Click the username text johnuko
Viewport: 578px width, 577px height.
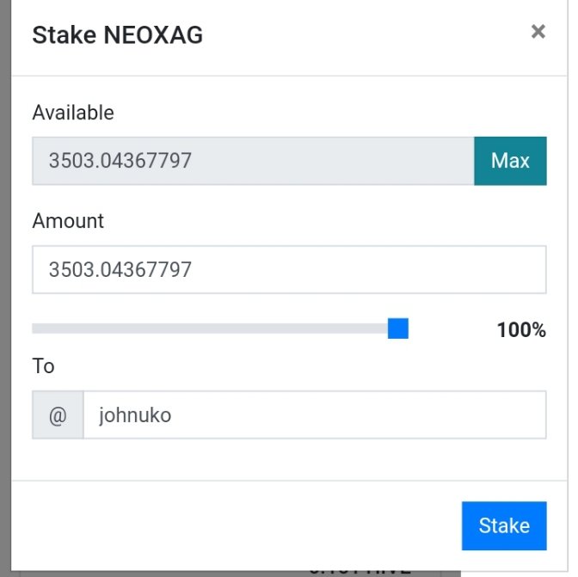(135, 415)
